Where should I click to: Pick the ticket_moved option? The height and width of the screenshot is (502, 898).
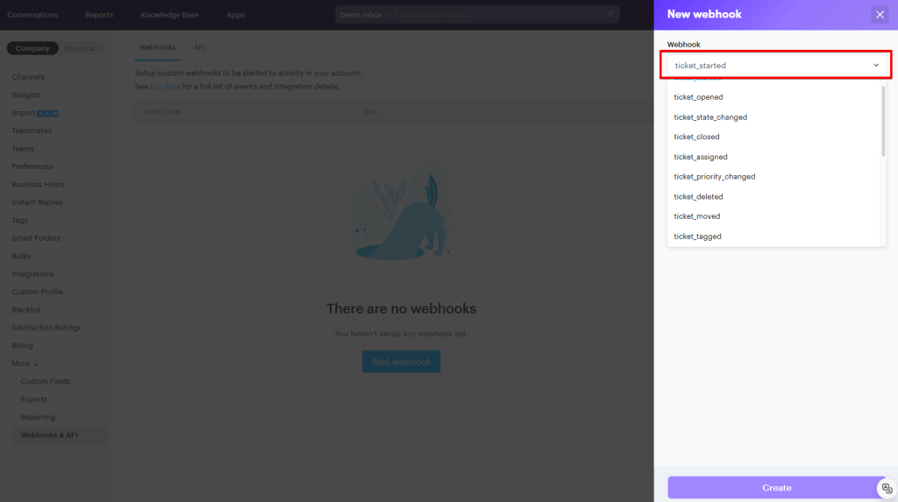point(696,216)
